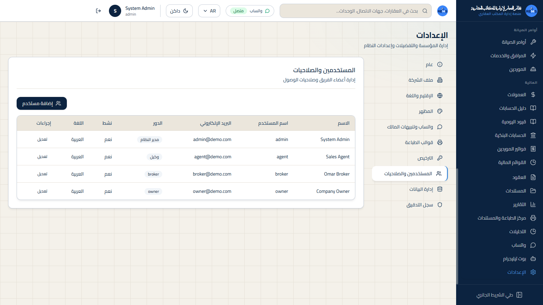Edit the System Admin user row
543x305 pixels.
42,139
